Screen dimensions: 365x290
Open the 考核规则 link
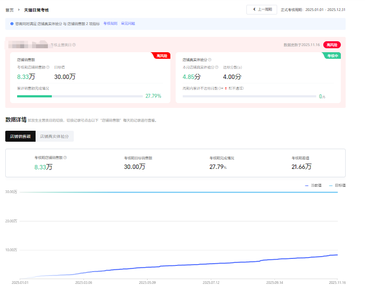[110, 24]
